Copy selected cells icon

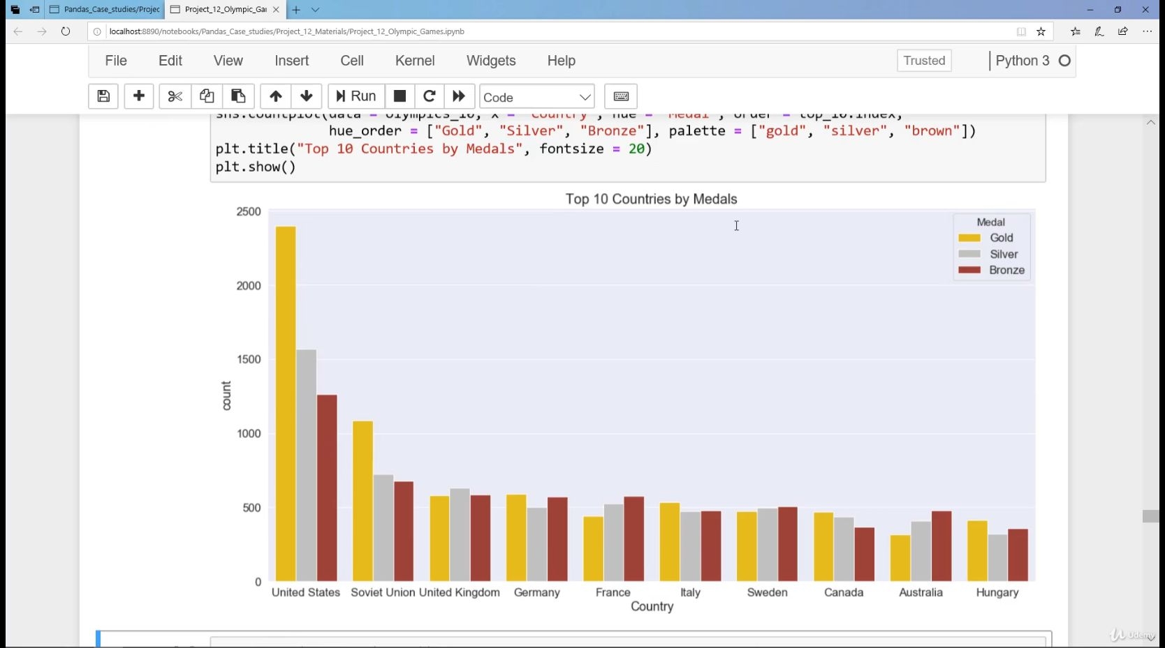(207, 96)
